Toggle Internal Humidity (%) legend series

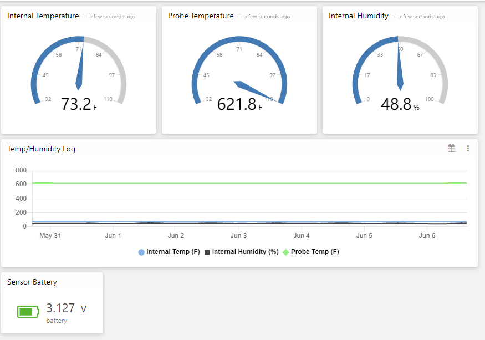pyautogui.click(x=242, y=252)
